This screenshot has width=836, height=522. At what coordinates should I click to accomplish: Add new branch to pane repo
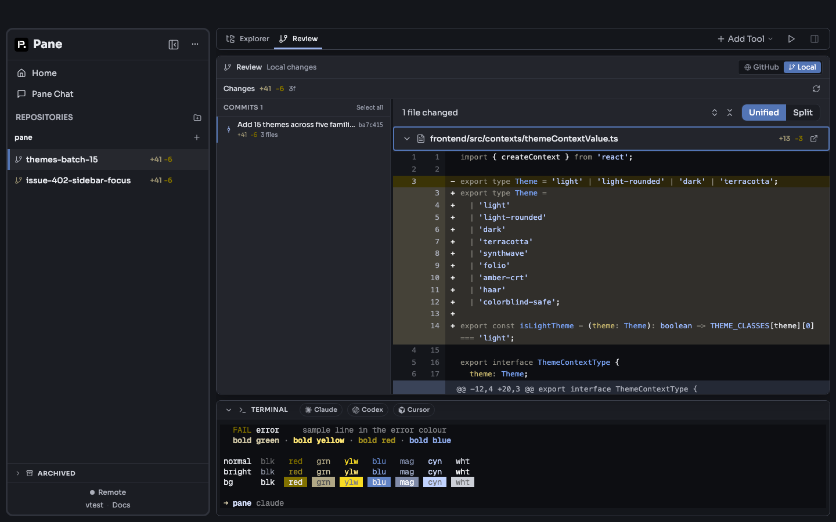click(x=197, y=137)
